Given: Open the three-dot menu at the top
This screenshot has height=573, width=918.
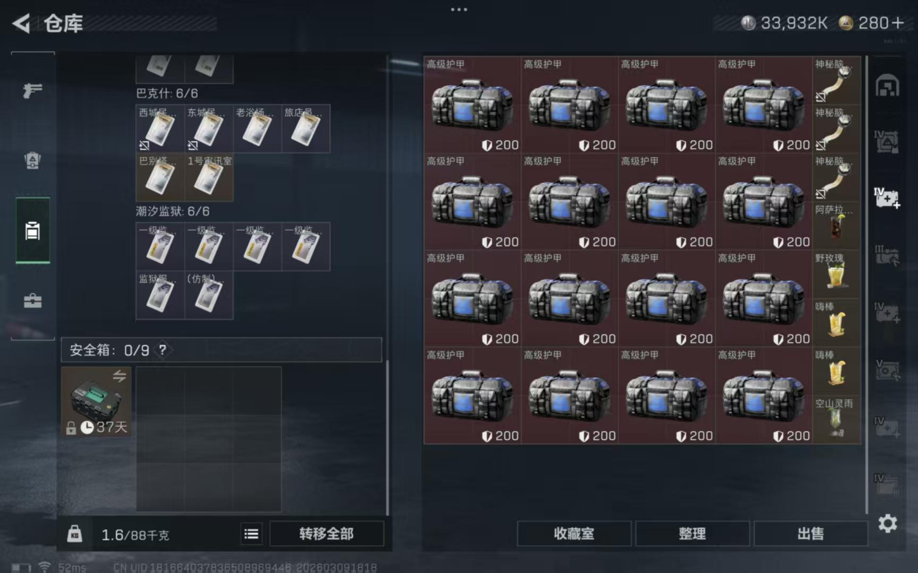Looking at the screenshot, I should [459, 10].
